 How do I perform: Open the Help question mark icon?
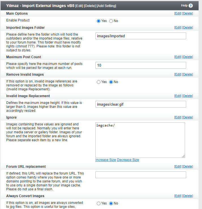(x=191, y=6)
